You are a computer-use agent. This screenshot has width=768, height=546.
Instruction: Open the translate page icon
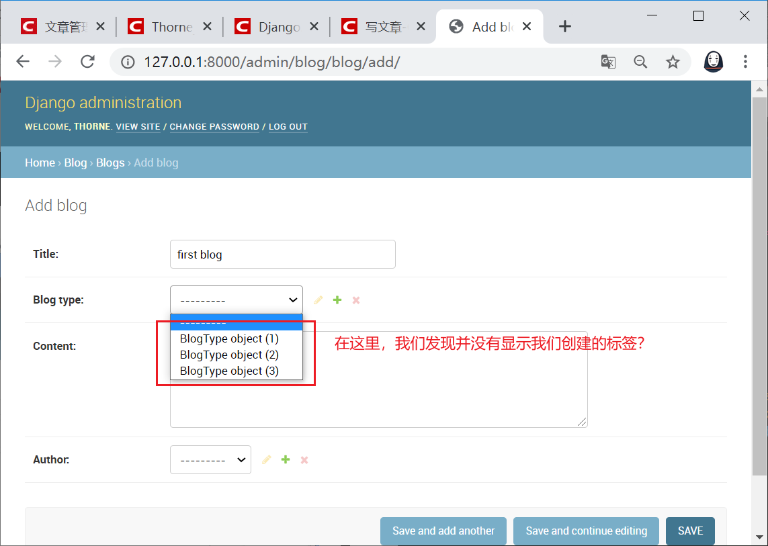tap(608, 62)
